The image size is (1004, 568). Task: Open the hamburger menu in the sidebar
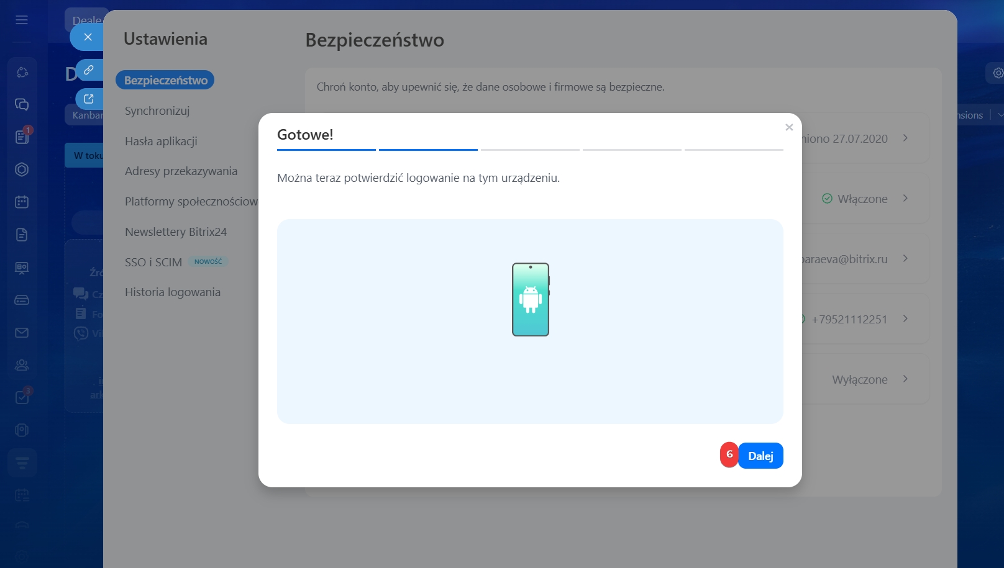tap(22, 20)
